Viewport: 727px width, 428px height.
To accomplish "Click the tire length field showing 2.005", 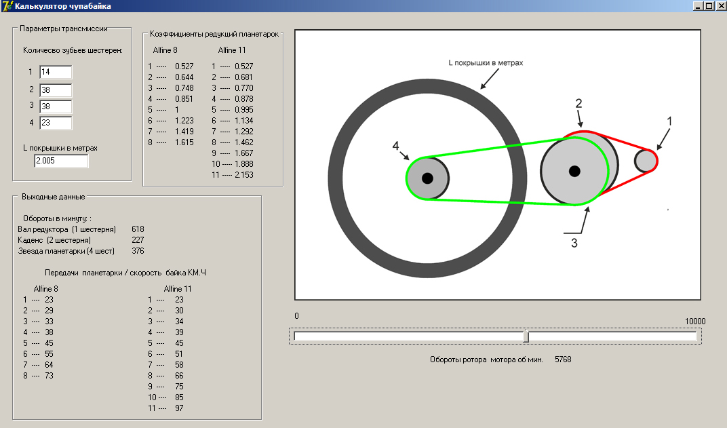I will (61, 161).
